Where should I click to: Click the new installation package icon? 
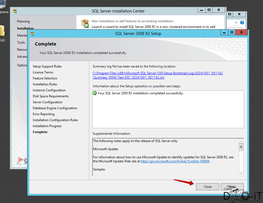pyautogui.click(x=85, y=23)
